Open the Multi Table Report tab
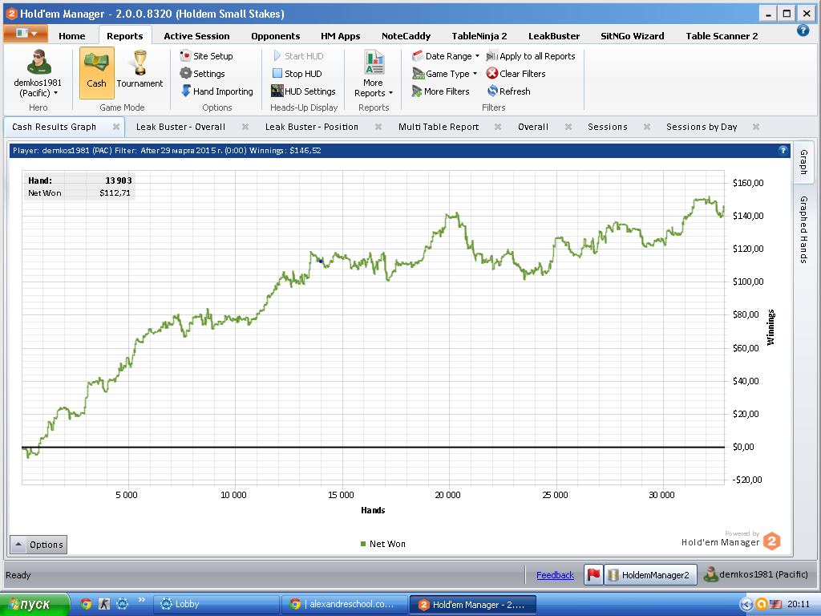The height and width of the screenshot is (616, 821). tap(439, 127)
